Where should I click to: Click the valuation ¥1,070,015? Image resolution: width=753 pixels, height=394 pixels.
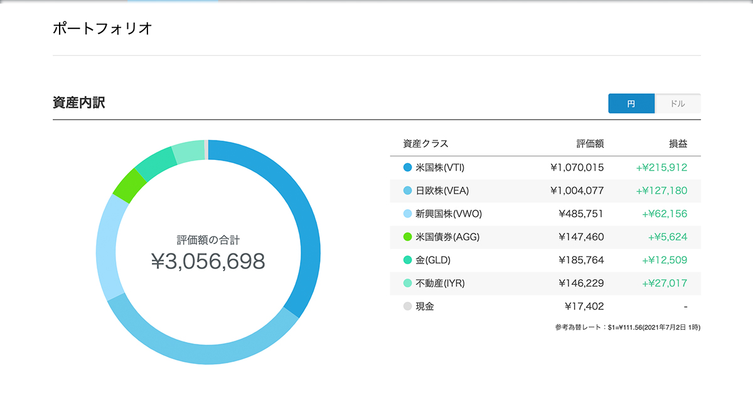pos(577,168)
